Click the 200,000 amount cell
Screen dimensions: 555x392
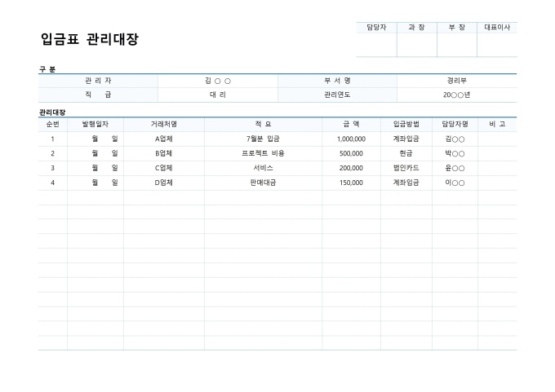pos(351,168)
